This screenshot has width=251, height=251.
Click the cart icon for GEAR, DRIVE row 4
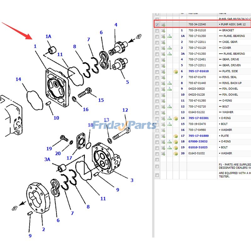coord(163,59)
